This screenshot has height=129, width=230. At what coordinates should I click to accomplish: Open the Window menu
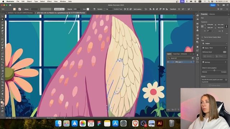pyautogui.click(x=63, y=1)
